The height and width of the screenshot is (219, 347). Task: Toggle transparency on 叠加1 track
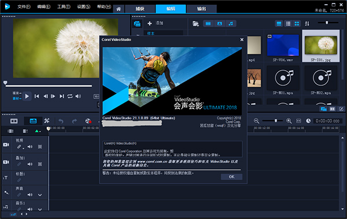[40, 165]
